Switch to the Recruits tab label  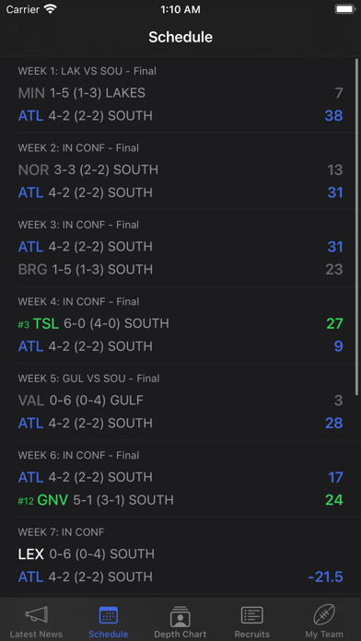click(251, 634)
